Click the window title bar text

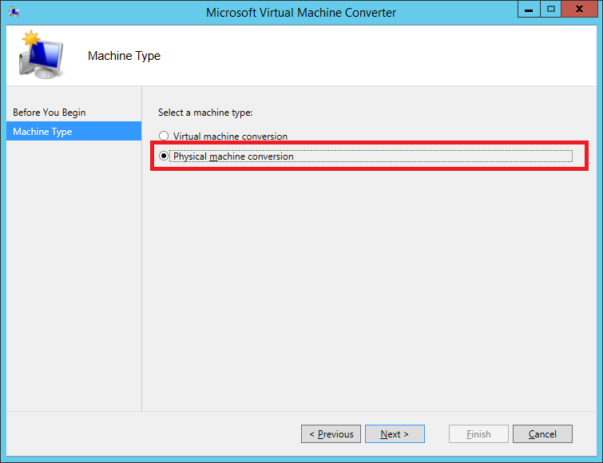click(300, 12)
